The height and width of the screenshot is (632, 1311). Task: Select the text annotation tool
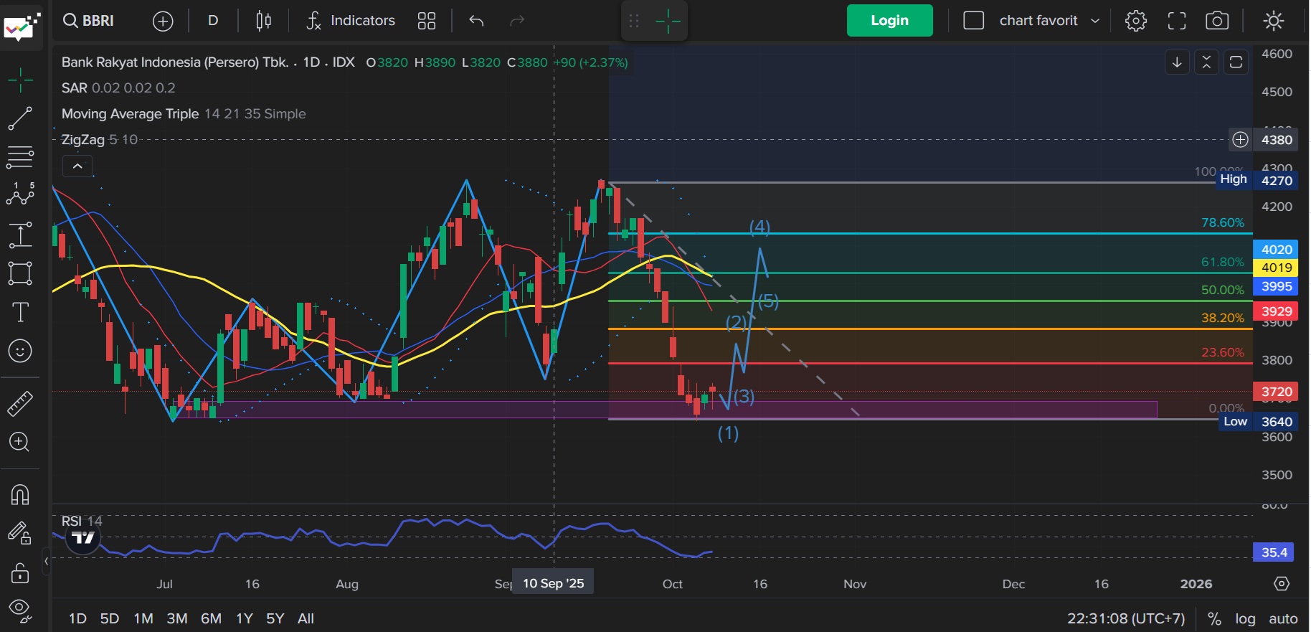tap(20, 313)
